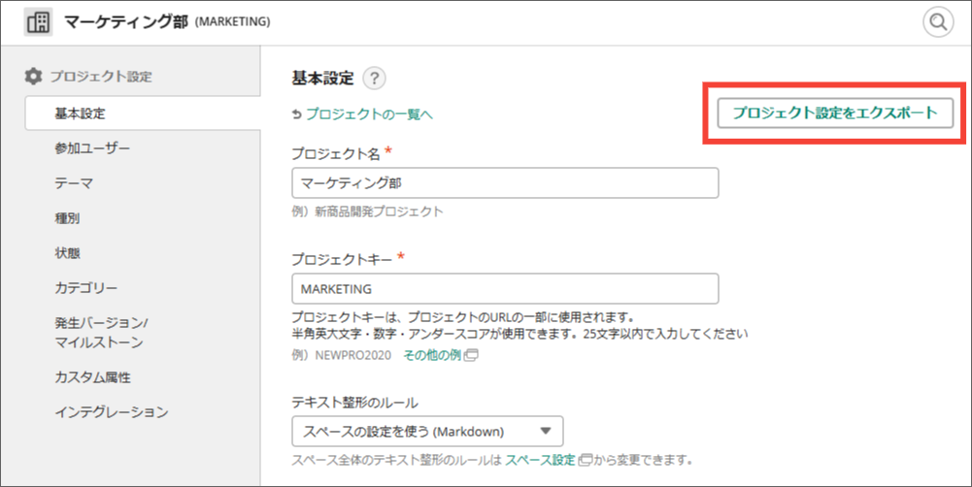Follow the プロジェクトの一覧へ link

coord(369,114)
